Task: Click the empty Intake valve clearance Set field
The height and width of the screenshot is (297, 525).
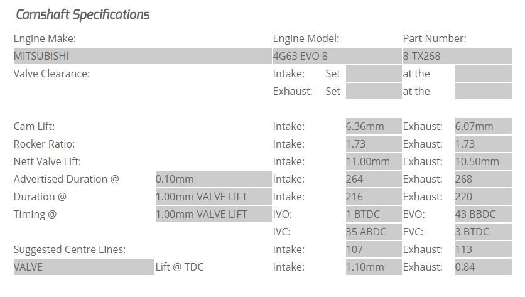Action: pos(374,73)
